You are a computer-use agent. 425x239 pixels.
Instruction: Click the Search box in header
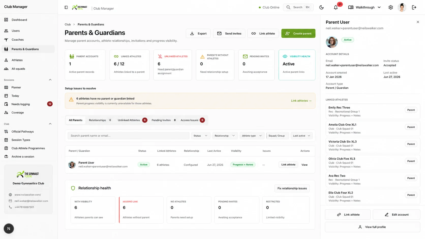(x=298, y=7)
